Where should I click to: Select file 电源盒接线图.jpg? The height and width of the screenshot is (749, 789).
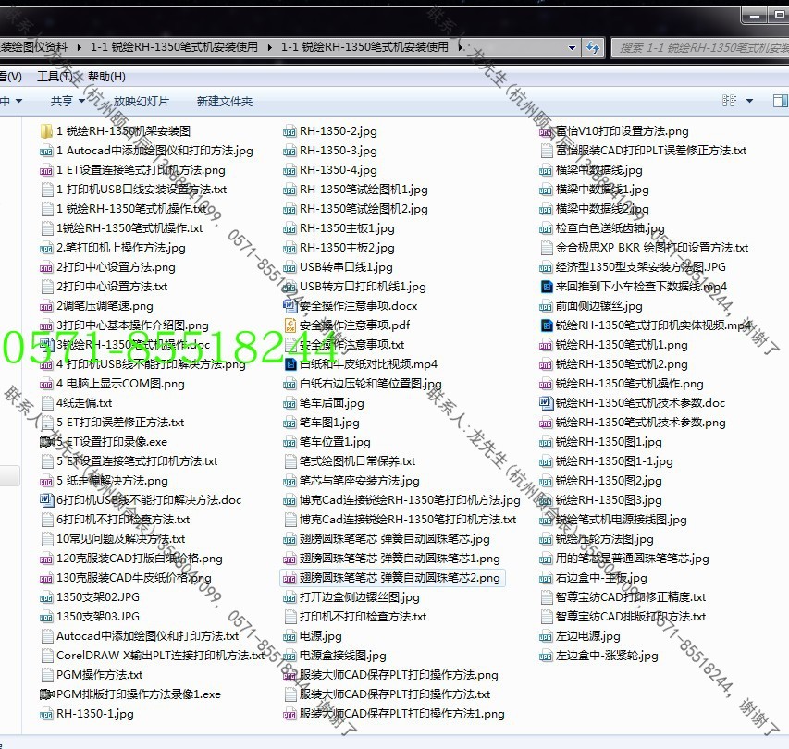pyautogui.click(x=335, y=656)
